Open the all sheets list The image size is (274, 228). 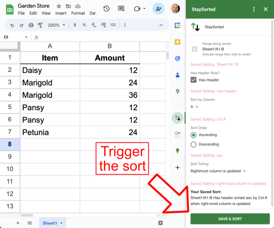pyautogui.click(x=30, y=223)
